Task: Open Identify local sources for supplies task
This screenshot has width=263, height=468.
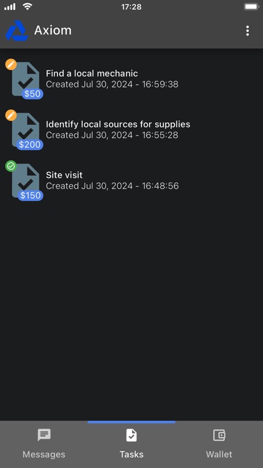Action: (131, 130)
